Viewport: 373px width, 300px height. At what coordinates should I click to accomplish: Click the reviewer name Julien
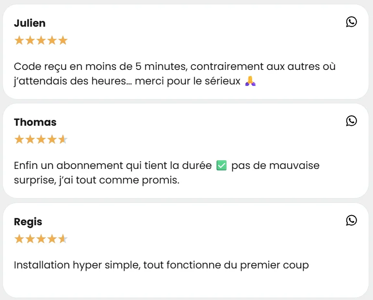click(x=30, y=23)
